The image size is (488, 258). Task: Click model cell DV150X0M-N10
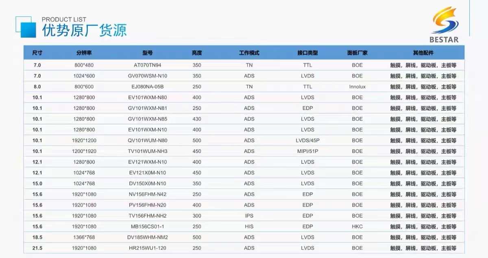point(148,184)
